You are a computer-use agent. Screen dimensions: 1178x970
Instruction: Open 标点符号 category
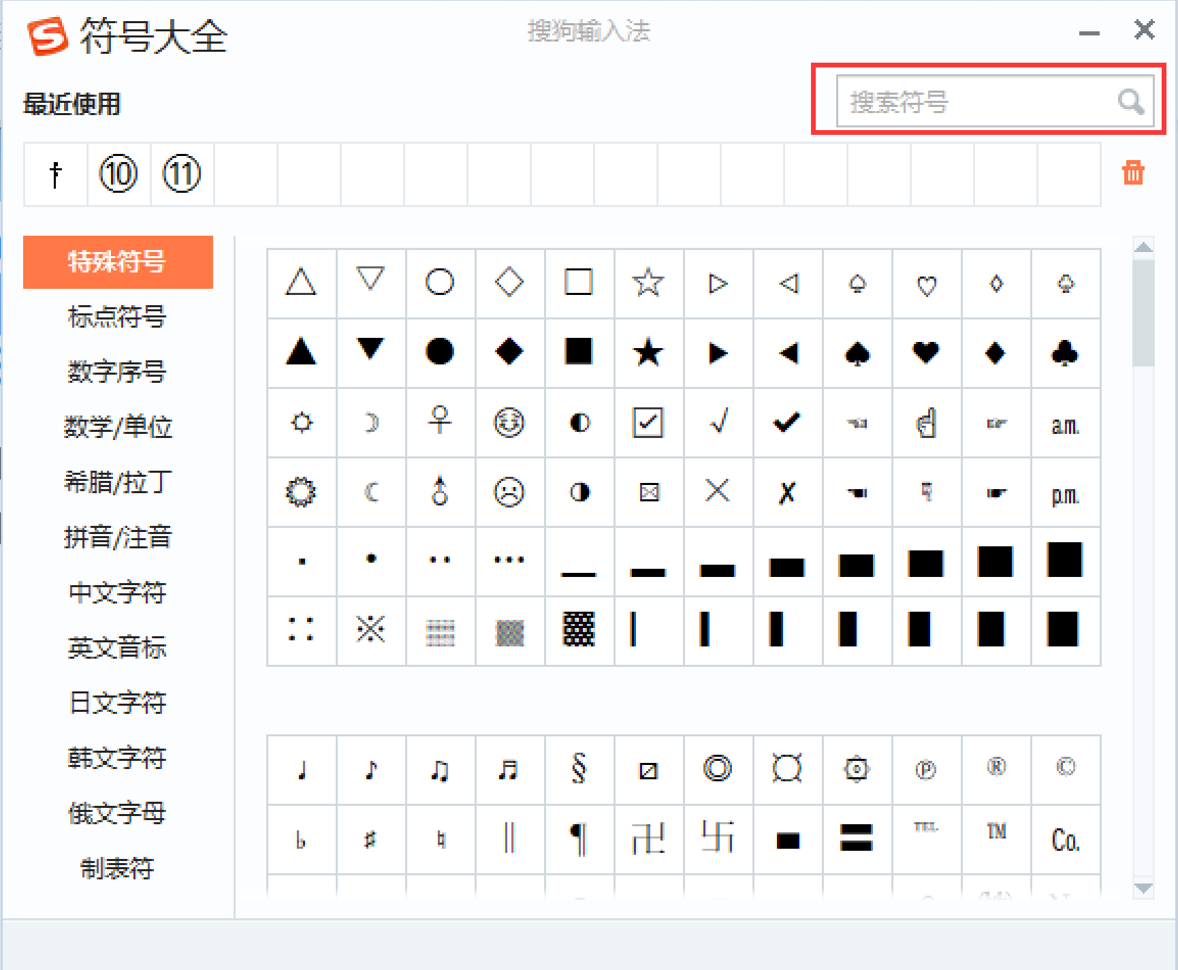pyautogui.click(x=118, y=317)
